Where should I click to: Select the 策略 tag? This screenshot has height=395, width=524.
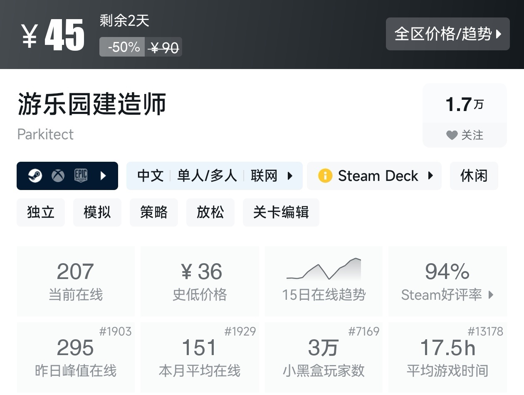pyautogui.click(x=154, y=212)
